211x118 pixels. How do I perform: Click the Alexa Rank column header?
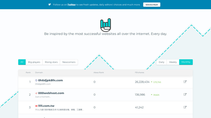99,72
